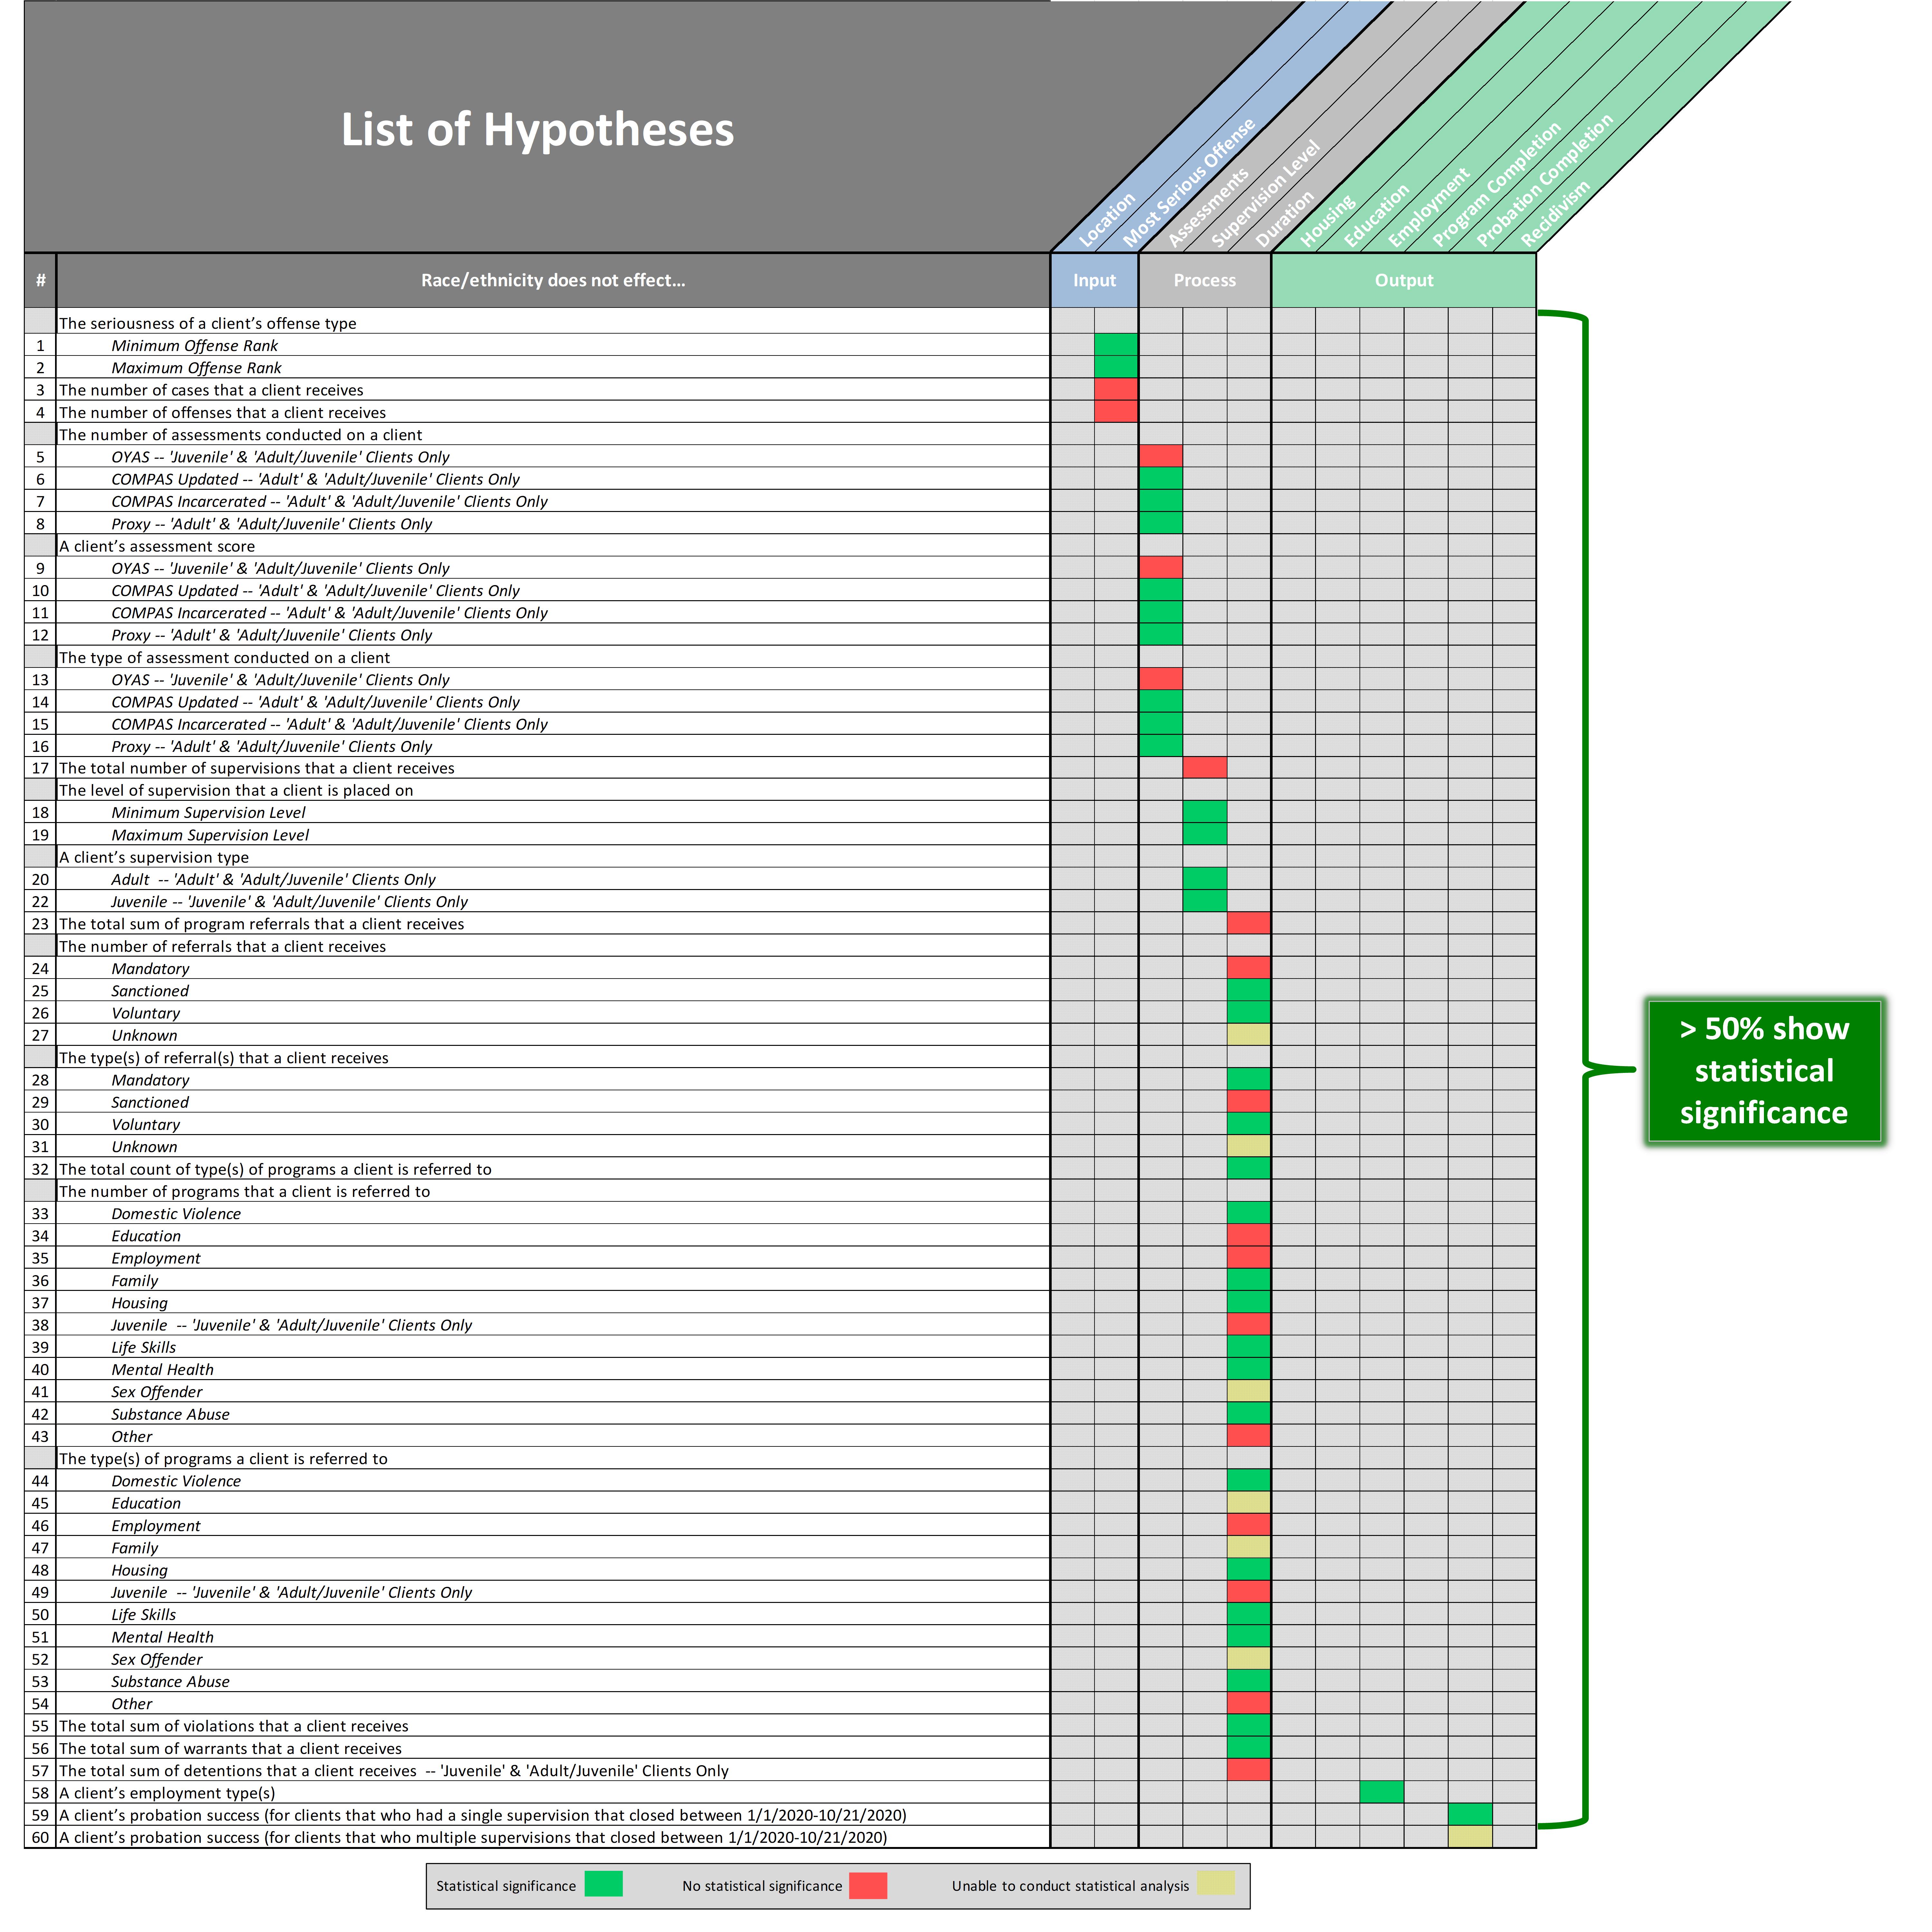Click the yellow Unable to conduct analysis swatch
1932x1932 pixels.
(1216, 1884)
